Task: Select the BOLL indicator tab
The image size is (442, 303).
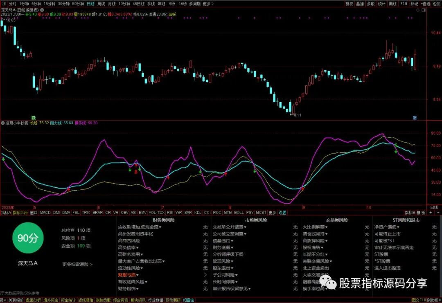Action: [239, 213]
